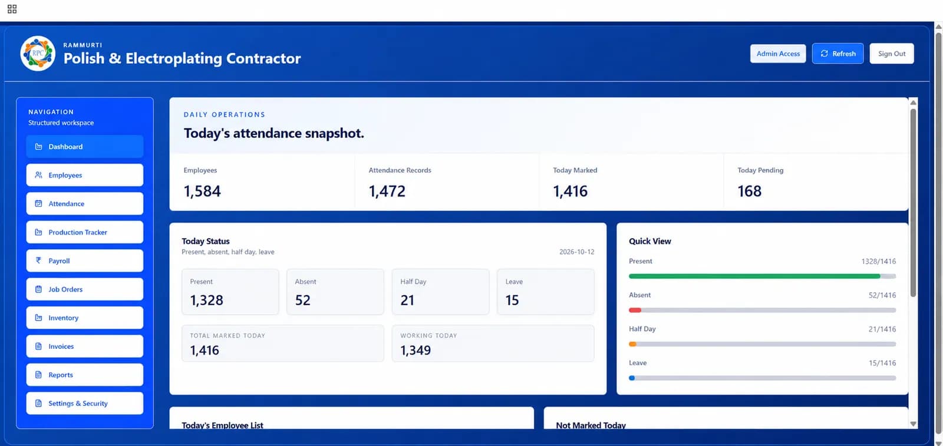Click the Job Orders clipboard icon

[x=38, y=289]
